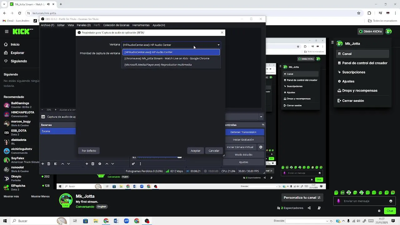The height and width of the screenshot is (225, 400).
Task: Open Chrome extensions puzzle icon
Action: 369,13
